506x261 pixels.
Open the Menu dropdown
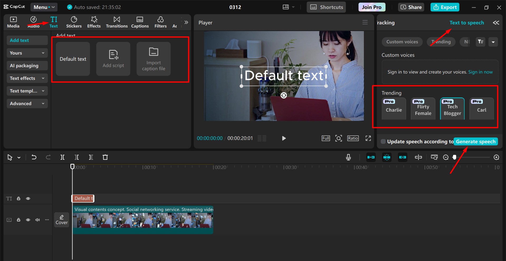[x=44, y=7]
